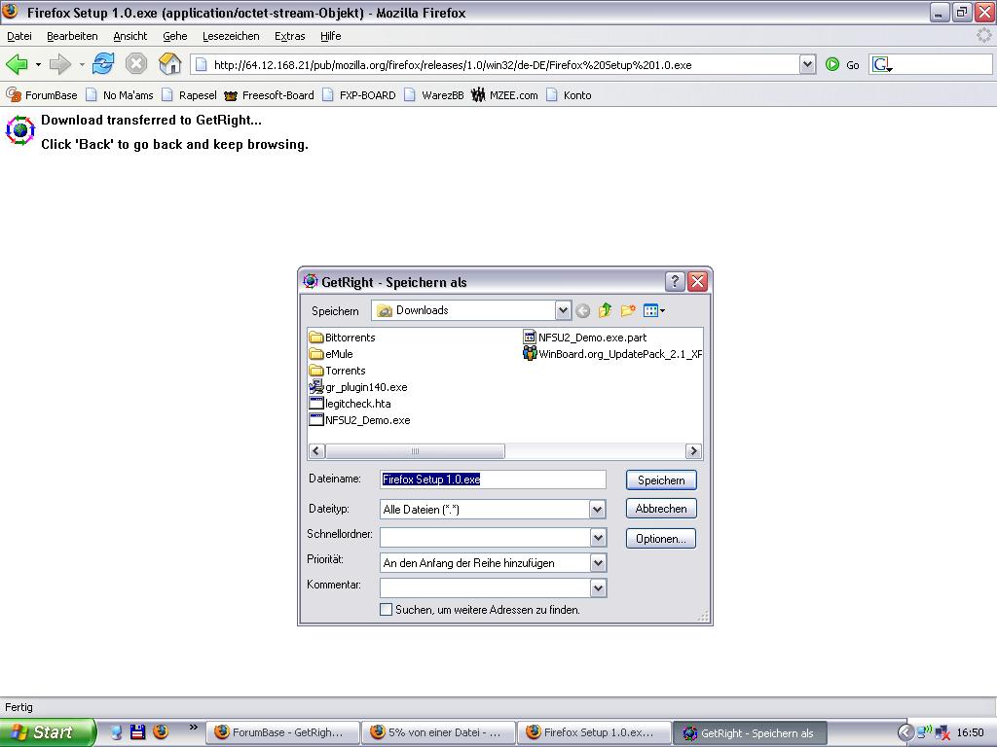The image size is (997, 747).
Task: Select legitcheck.hta file
Action: click(350, 404)
